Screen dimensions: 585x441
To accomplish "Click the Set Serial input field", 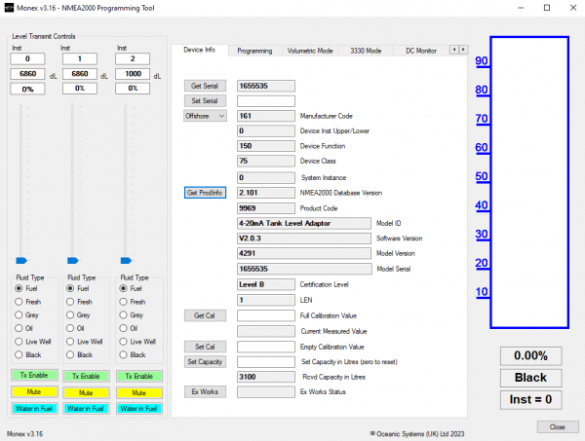I will point(266,101).
